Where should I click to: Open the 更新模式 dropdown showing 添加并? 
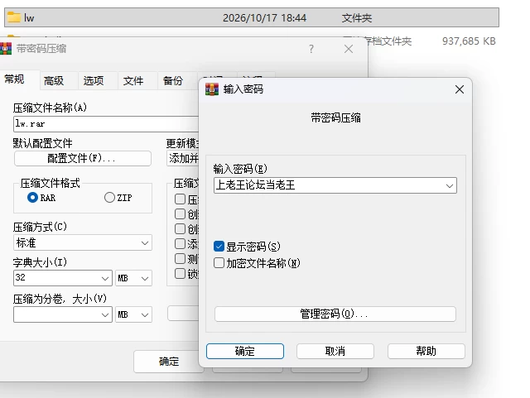point(182,158)
